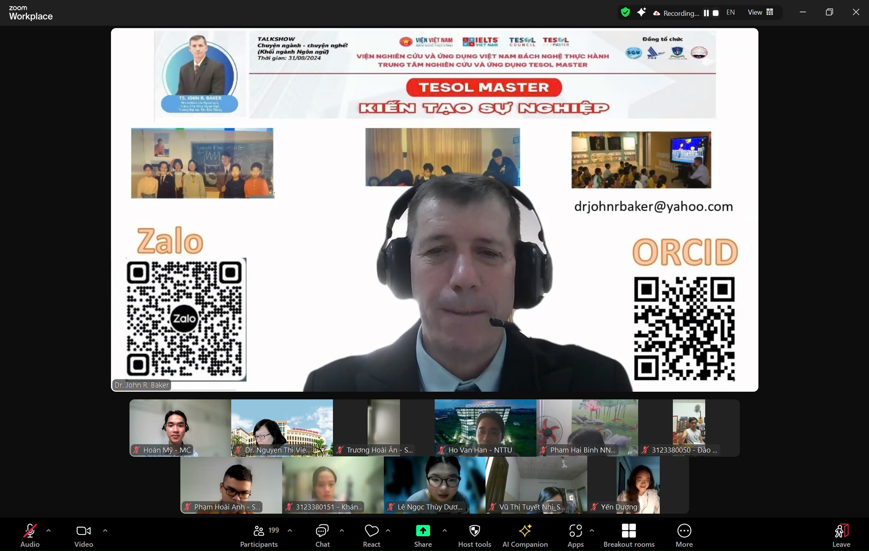
Task: Open the More options menu
Action: click(684, 535)
